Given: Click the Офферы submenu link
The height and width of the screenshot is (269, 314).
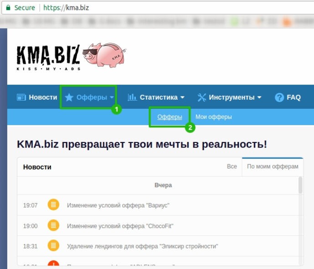Looking at the screenshot, I should click(170, 117).
